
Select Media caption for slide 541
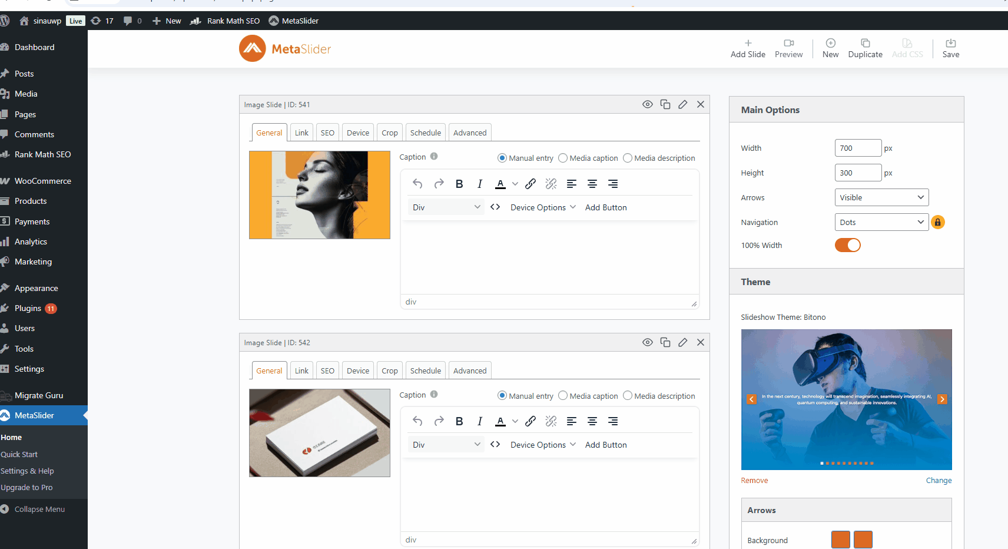[563, 158]
